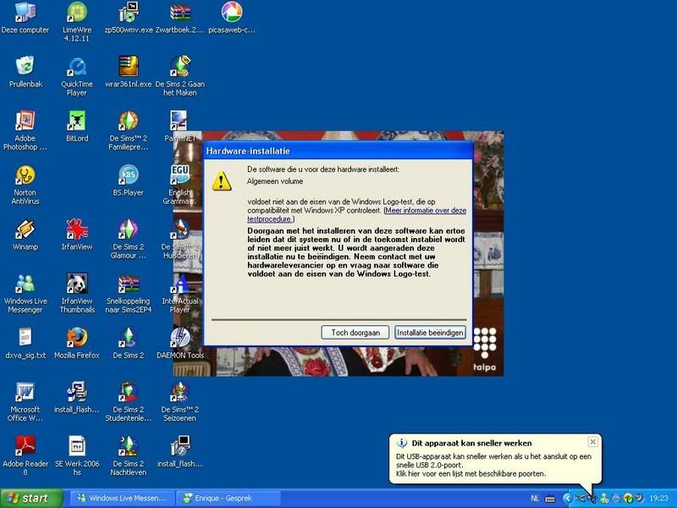
Task: Open the LimeWire 4.12.11 shortcut
Action: click(x=77, y=22)
